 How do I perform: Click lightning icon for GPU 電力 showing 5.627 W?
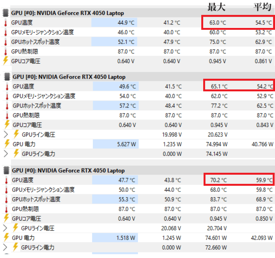coord(6,144)
